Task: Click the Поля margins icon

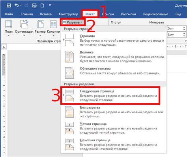Action: (x=9, y=24)
